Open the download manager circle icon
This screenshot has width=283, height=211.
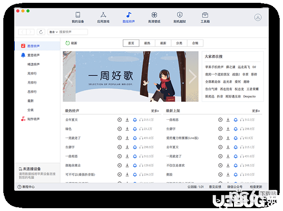258,17
